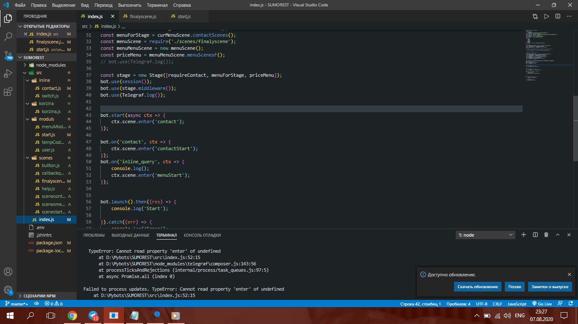Viewport: 578px width, 324px height.
Task: Open Chrome from the taskbar
Action: point(72,315)
